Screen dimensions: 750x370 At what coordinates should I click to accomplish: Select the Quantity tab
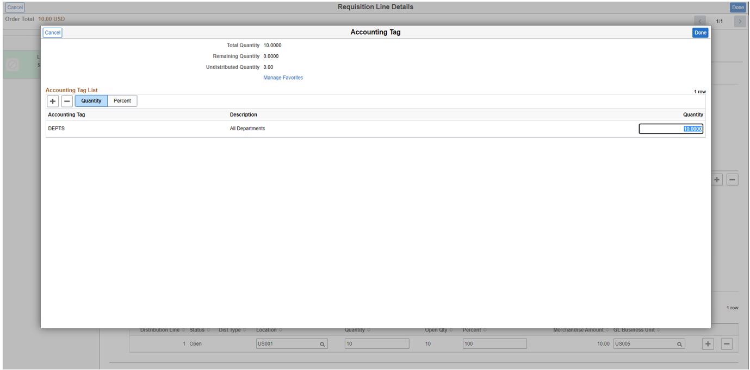point(91,100)
